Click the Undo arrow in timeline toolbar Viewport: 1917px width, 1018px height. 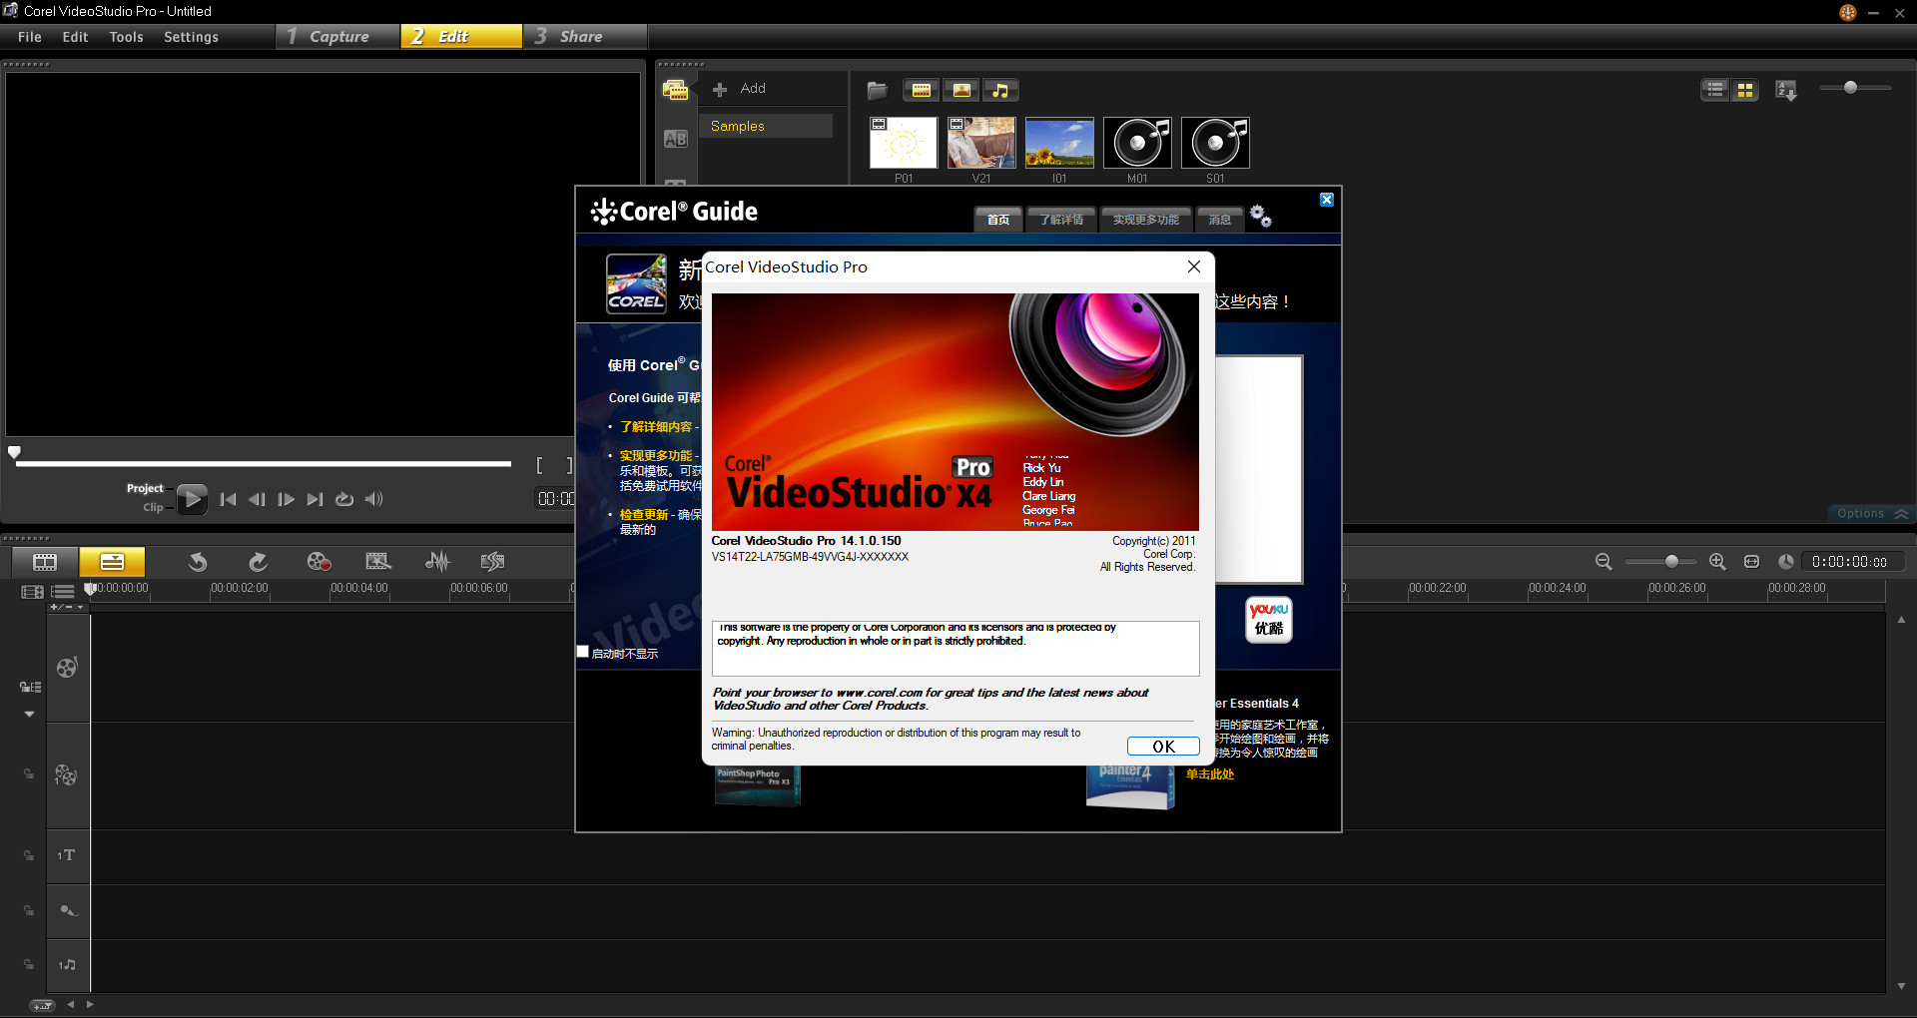tap(198, 561)
